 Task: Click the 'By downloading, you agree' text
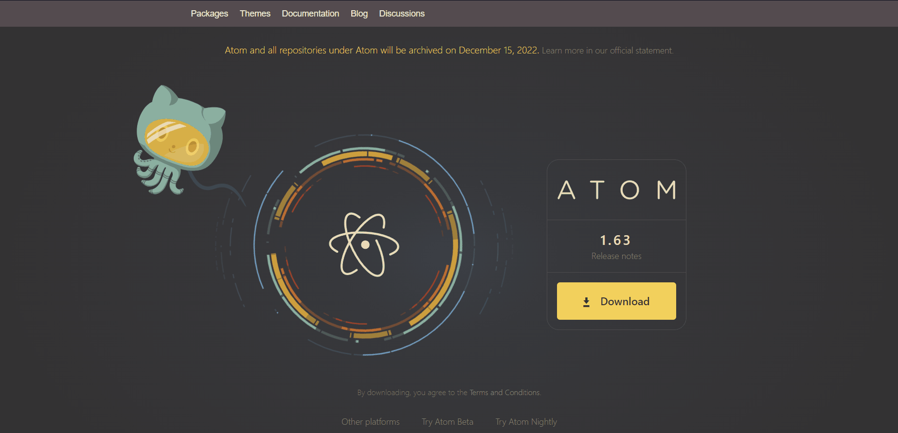412,393
